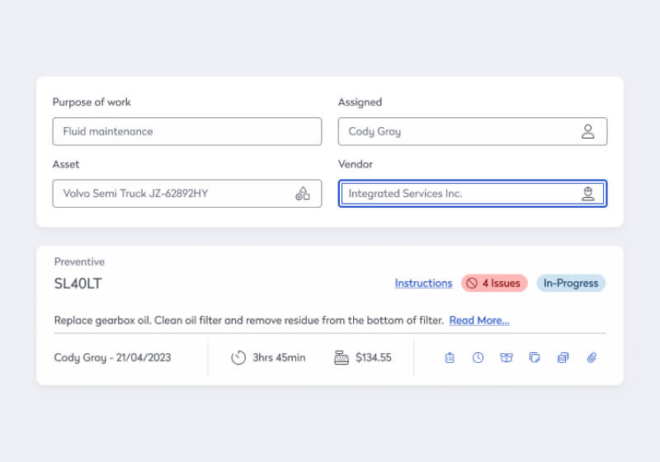
Task: Click the person icon in Assigned field
Action: coord(587,131)
